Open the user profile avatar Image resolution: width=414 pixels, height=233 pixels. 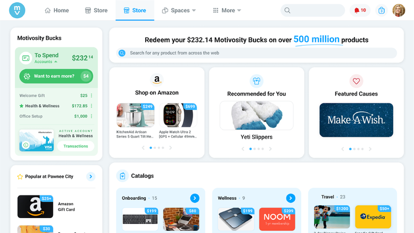(399, 10)
